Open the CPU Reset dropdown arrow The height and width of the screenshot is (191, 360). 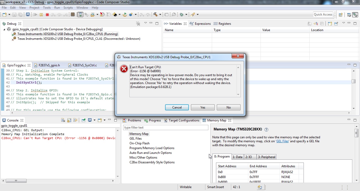(x=119, y=14)
